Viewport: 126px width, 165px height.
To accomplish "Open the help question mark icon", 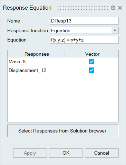I will pos(113,8).
